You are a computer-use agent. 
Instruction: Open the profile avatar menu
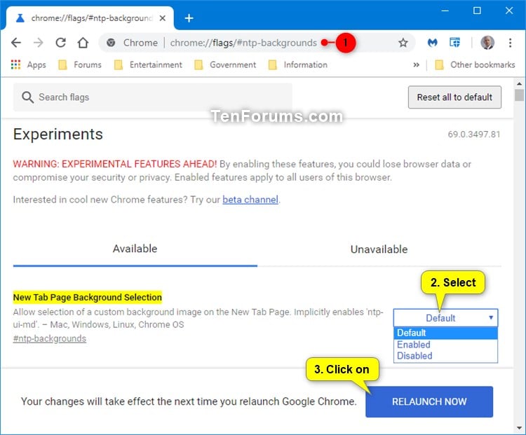point(487,43)
